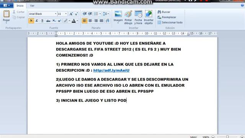
Task: Click the text 3) INICIAN EL JUEGO
Action: 77,100
